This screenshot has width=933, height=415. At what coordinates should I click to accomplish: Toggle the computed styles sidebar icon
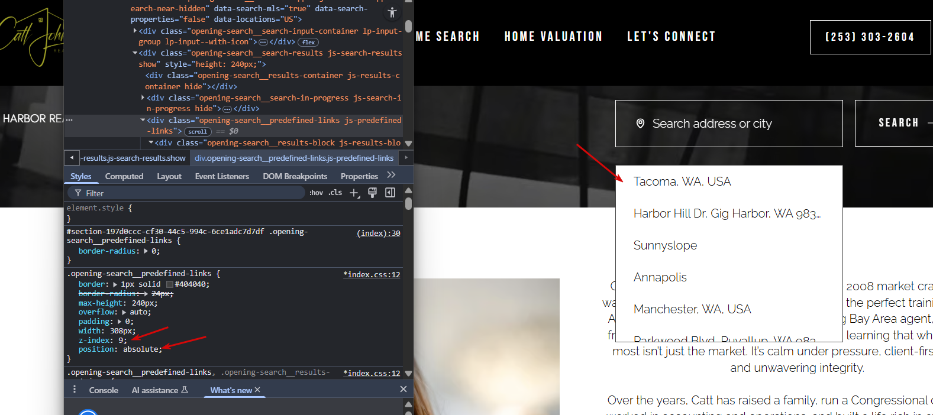point(390,193)
